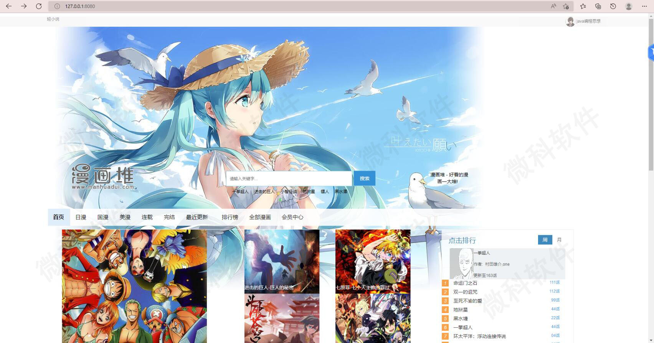Click chapter count 99话 in ranking

pyautogui.click(x=555, y=300)
